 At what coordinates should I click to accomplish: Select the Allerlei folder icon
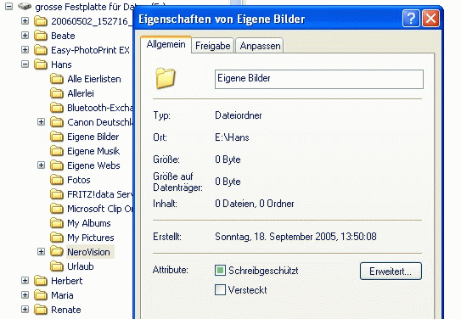coord(57,93)
